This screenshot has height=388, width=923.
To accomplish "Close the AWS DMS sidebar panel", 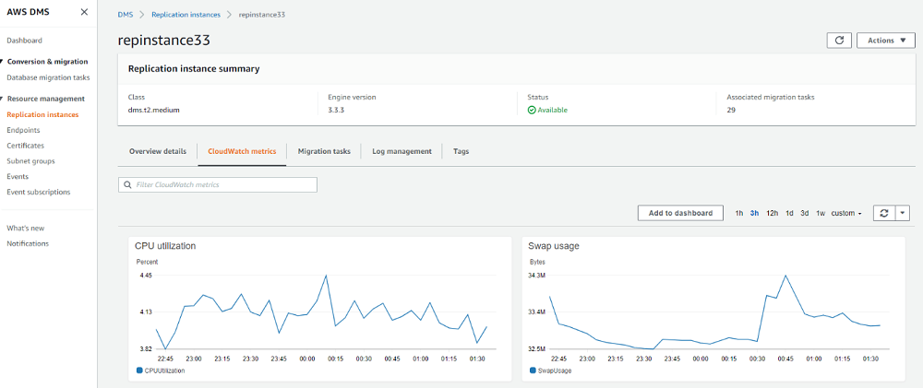I will 85,12.
